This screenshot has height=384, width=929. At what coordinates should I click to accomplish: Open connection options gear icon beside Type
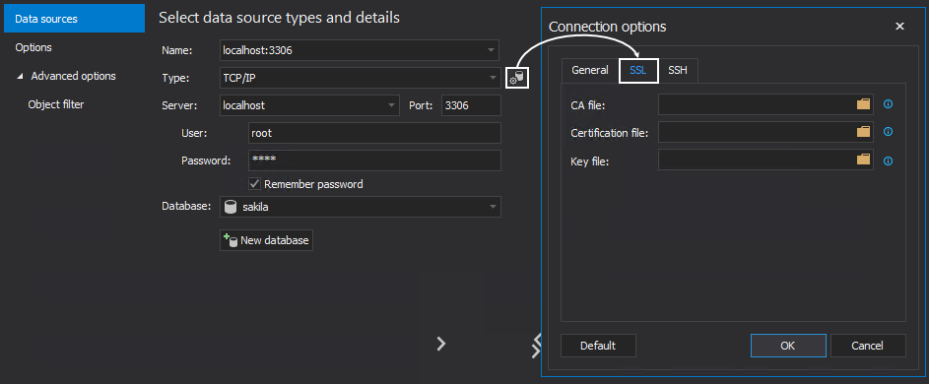[x=517, y=78]
